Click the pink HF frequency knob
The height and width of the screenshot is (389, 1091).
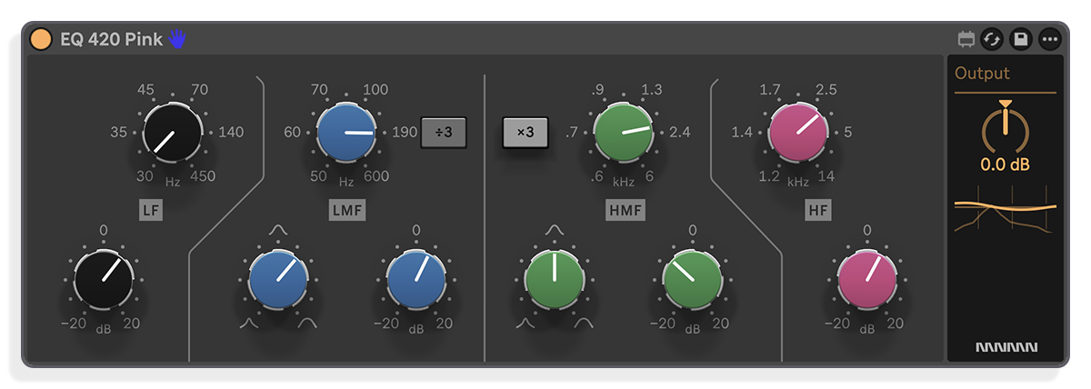(x=798, y=133)
